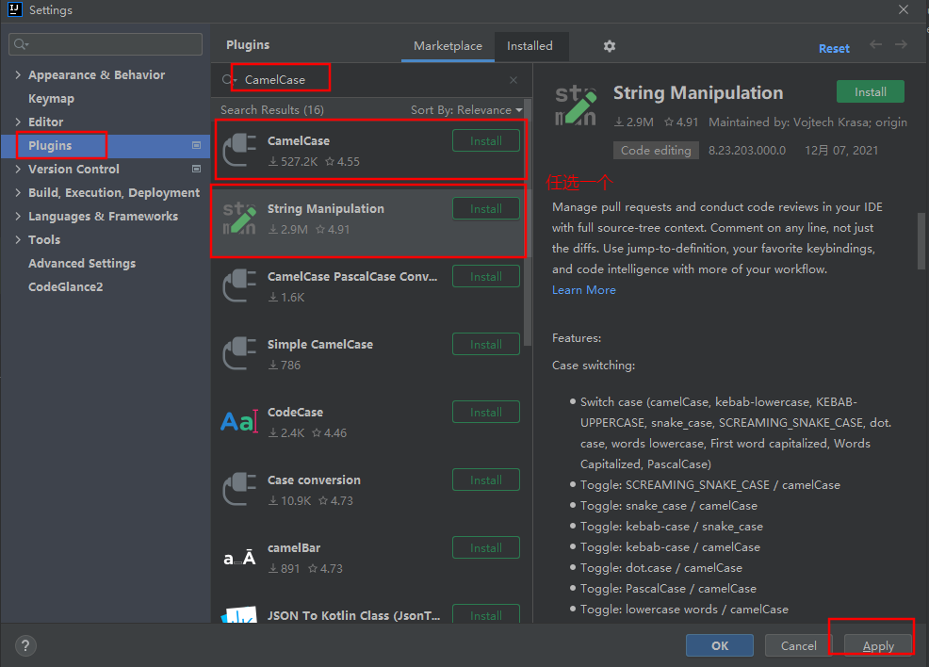Install the CamelCase plugin

coord(486,141)
